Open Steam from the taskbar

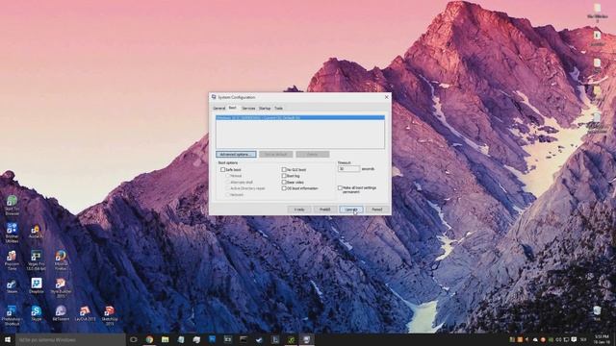pyautogui.click(x=259, y=339)
